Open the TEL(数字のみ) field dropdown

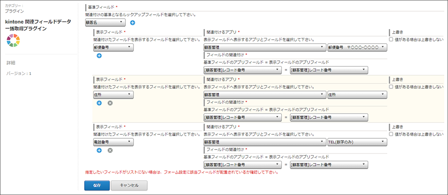357,142
